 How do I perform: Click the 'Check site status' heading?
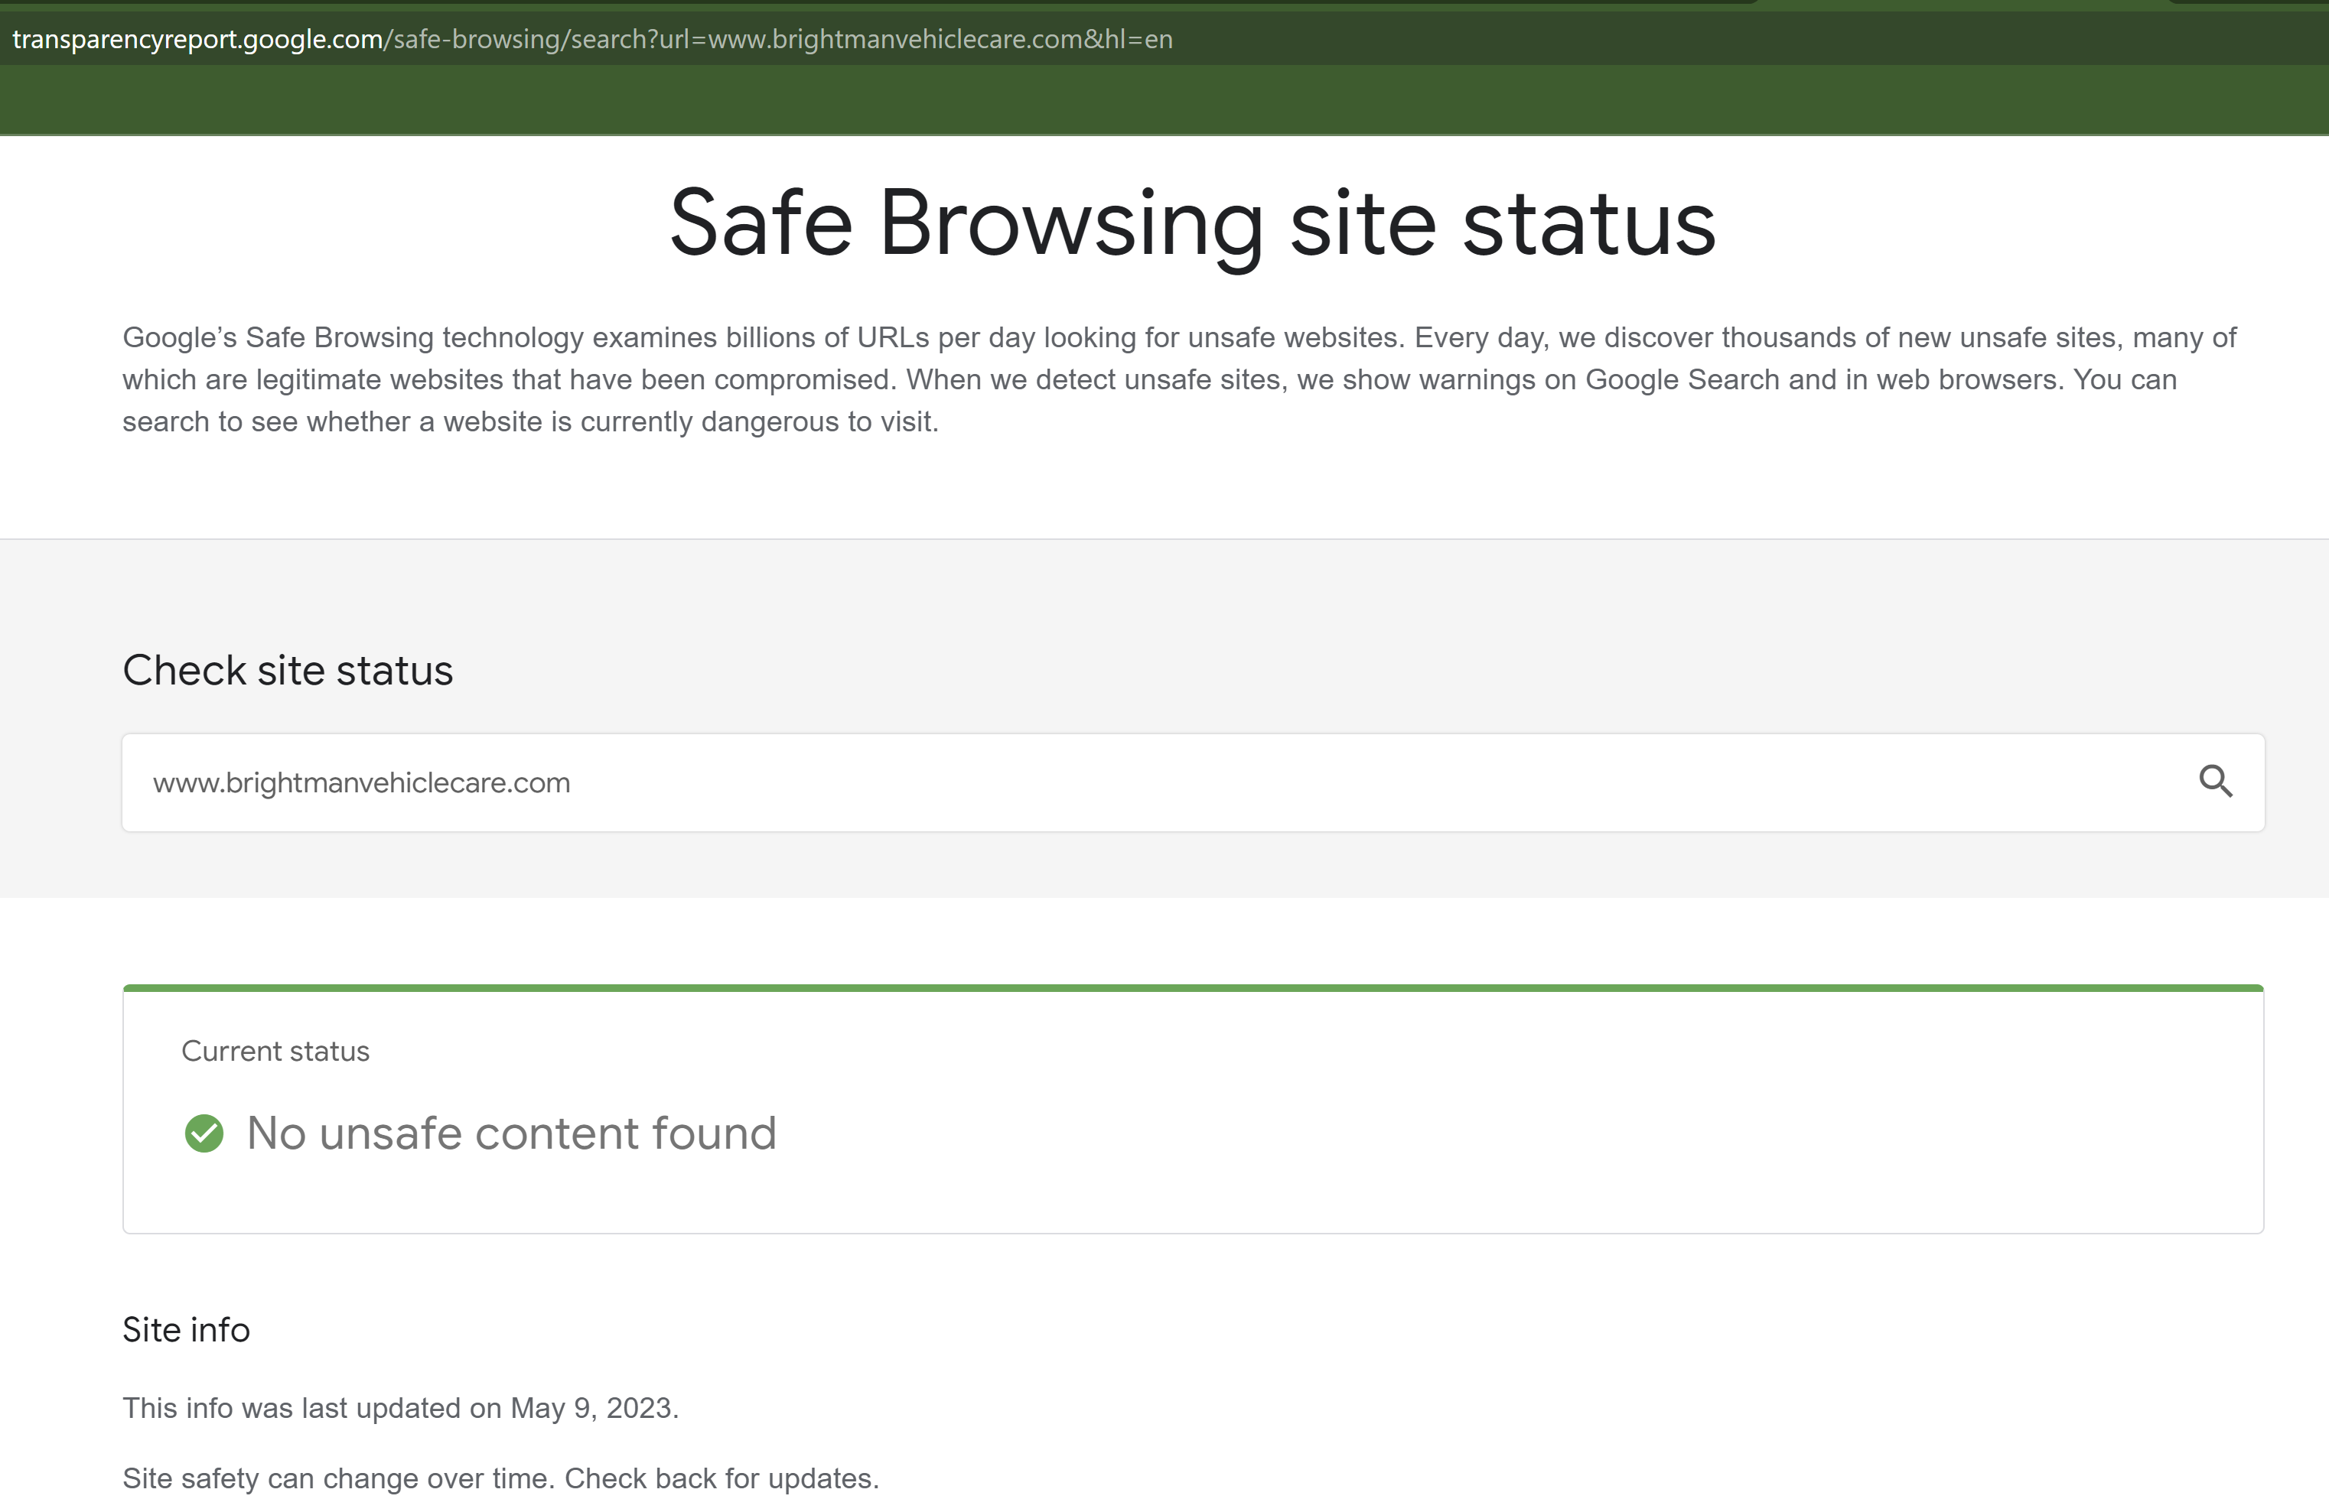287,671
